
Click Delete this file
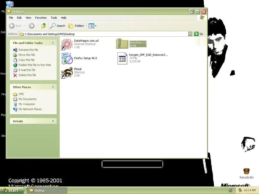click(x=27, y=75)
